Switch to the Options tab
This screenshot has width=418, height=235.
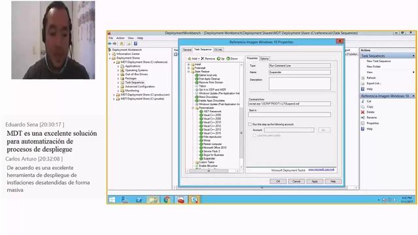[x=264, y=59]
